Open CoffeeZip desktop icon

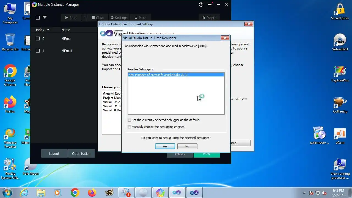340,105
